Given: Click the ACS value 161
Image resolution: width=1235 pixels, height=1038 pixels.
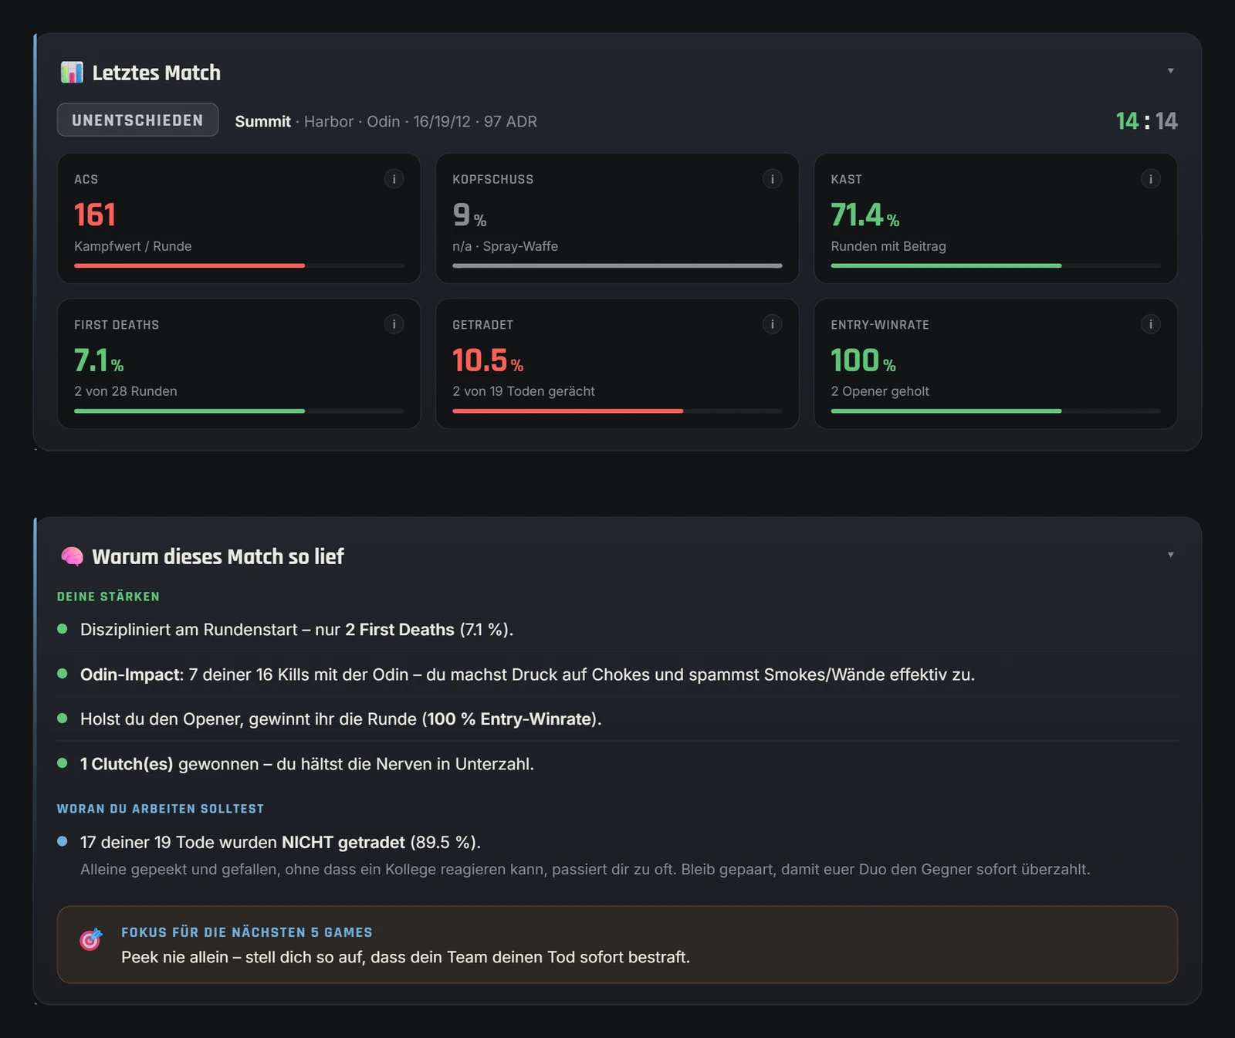Looking at the screenshot, I should [95, 215].
